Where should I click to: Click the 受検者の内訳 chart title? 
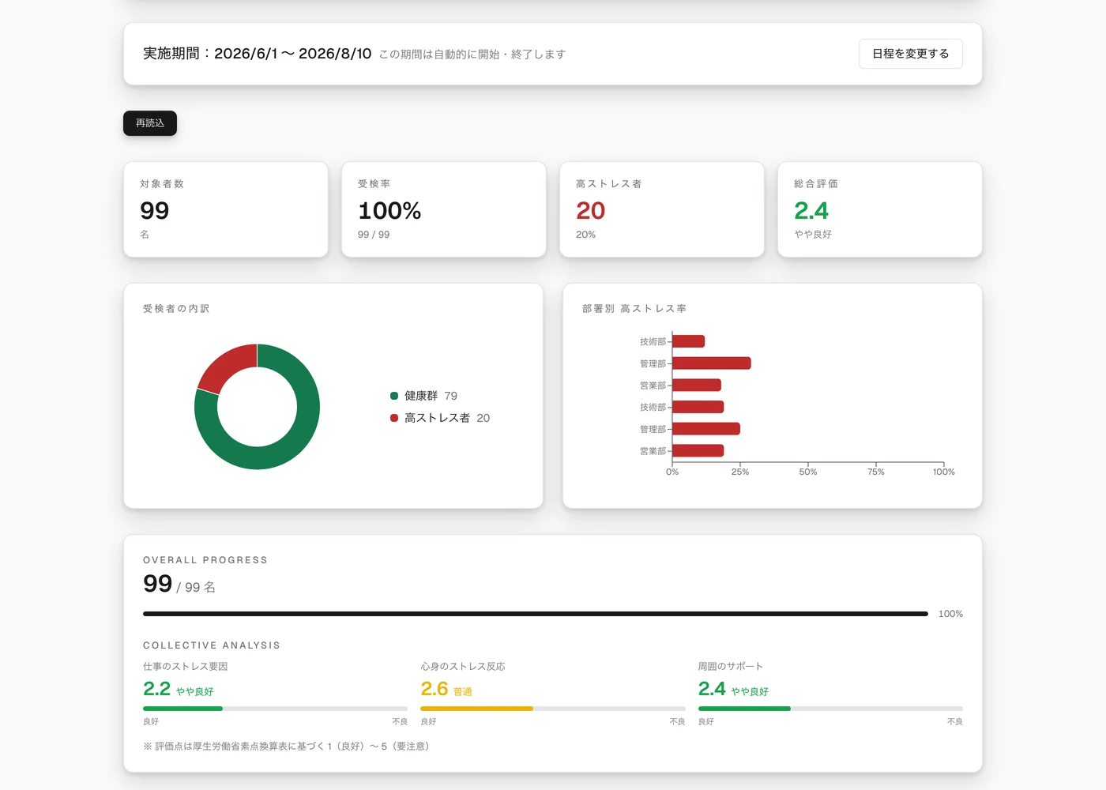click(176, 309)
